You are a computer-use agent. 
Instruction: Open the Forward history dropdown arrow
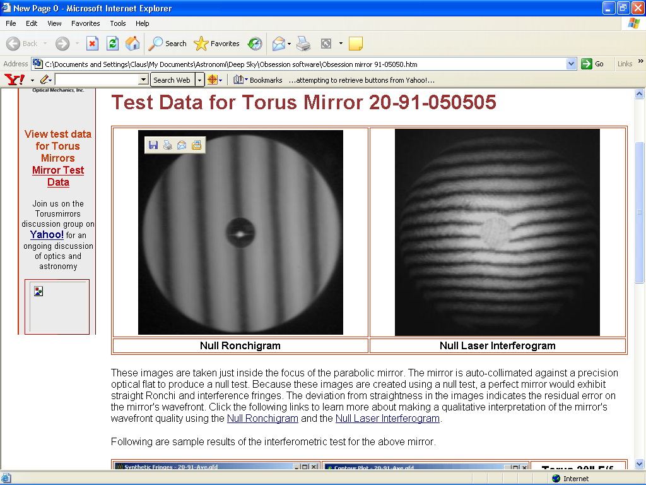point(77,44)
